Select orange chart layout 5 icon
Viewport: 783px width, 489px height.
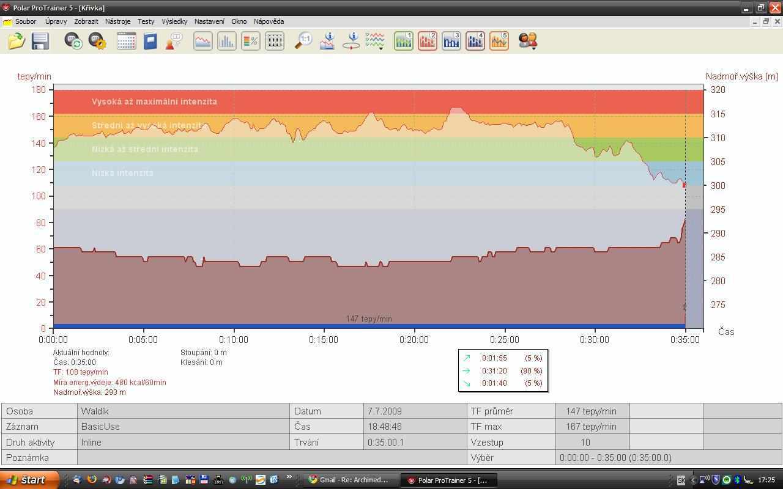point(499,41)
